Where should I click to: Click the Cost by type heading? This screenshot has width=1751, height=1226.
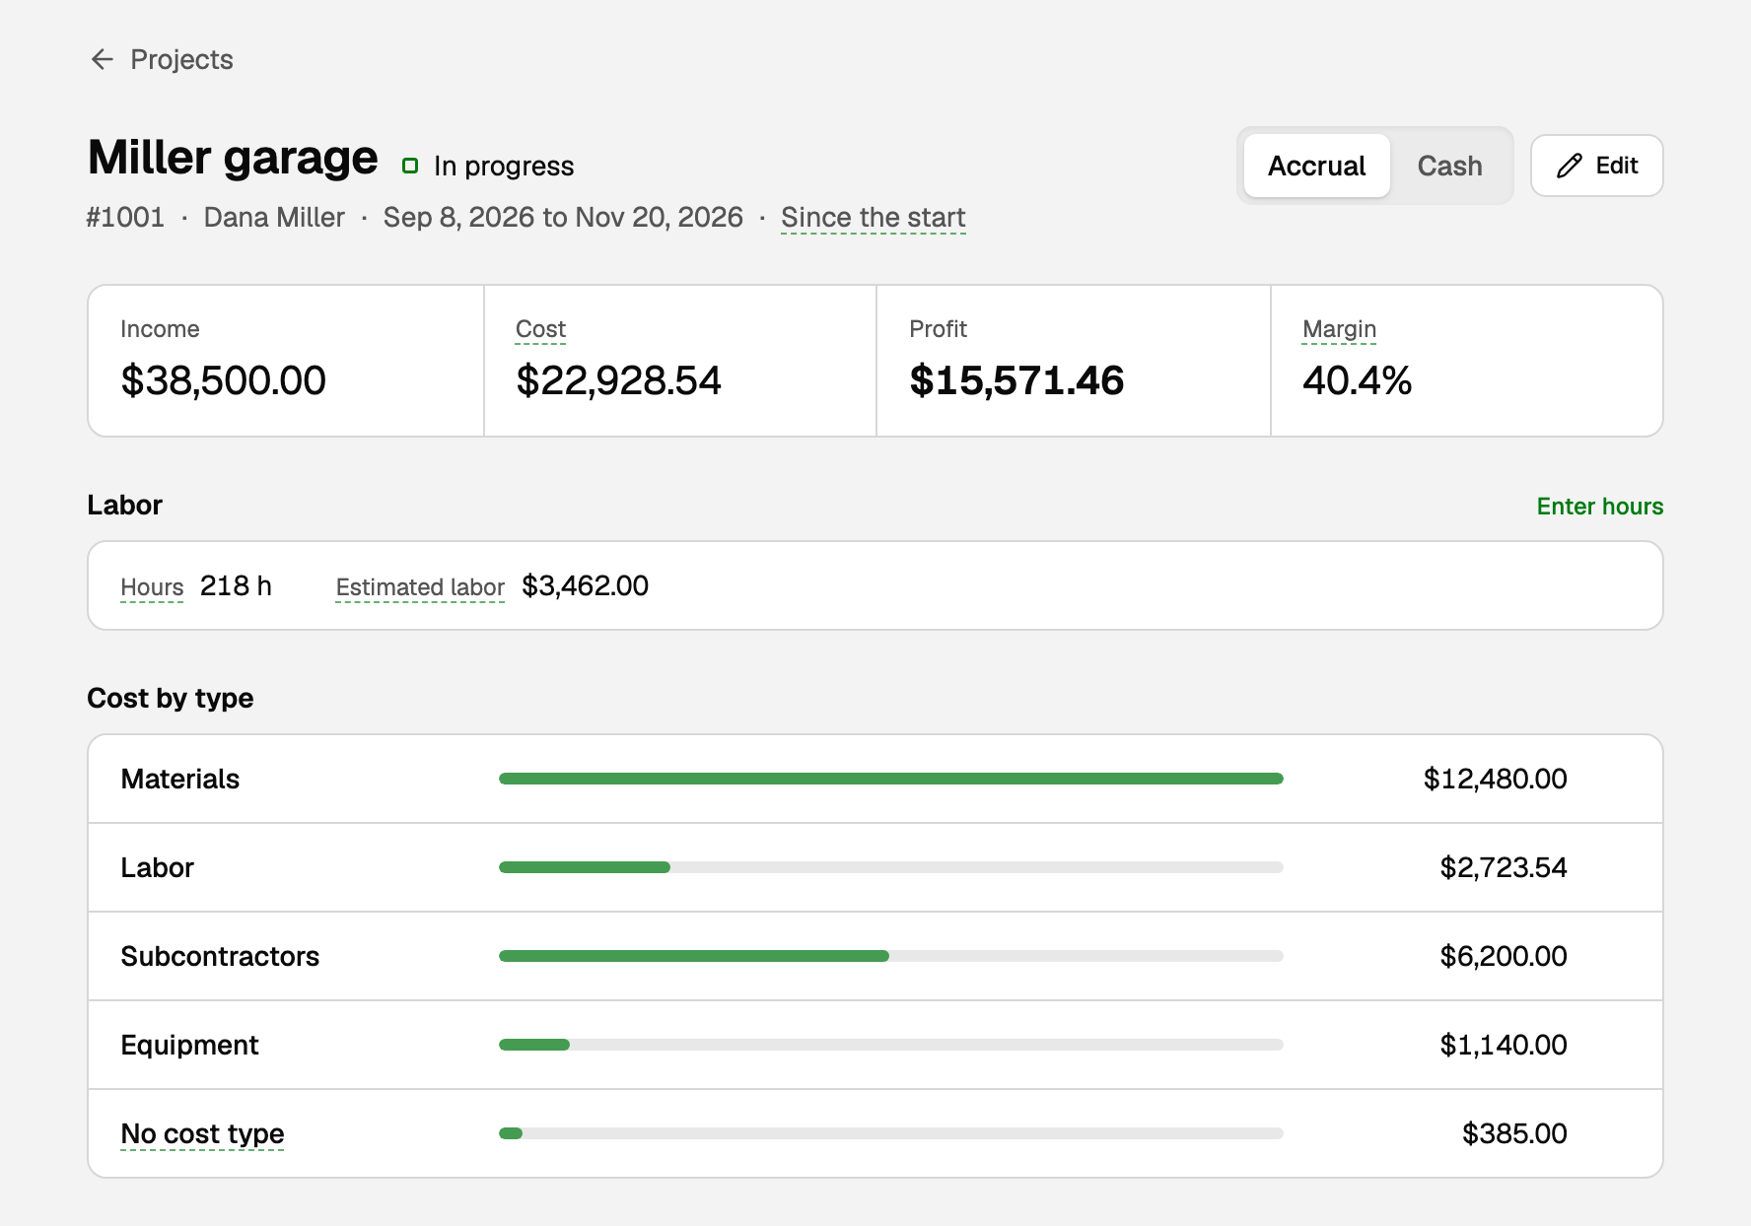click(x=170, y=698)
